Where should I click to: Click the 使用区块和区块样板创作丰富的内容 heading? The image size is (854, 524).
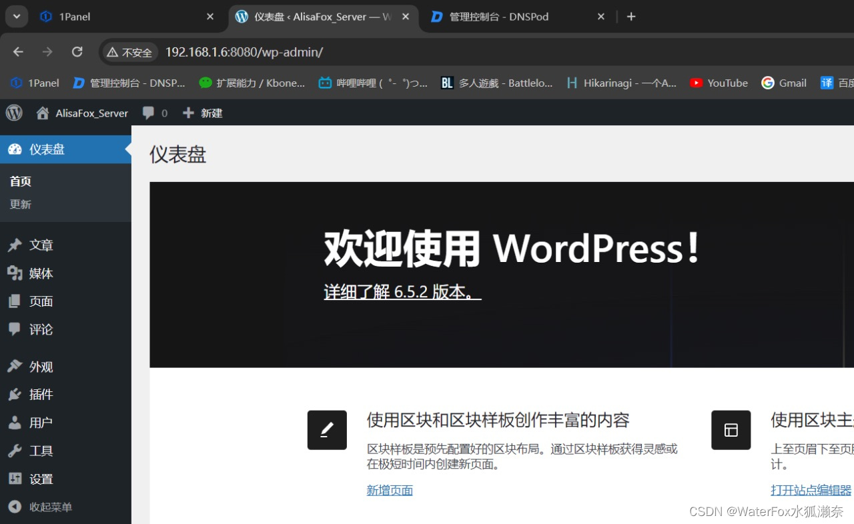click(498, 420)
